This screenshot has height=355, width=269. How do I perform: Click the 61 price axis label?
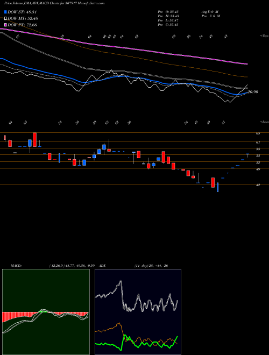coord(258,143)
